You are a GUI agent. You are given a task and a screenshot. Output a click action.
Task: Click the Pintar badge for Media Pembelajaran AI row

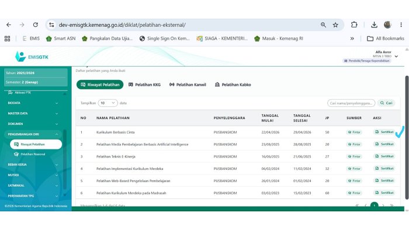click(x=354, y=144)
